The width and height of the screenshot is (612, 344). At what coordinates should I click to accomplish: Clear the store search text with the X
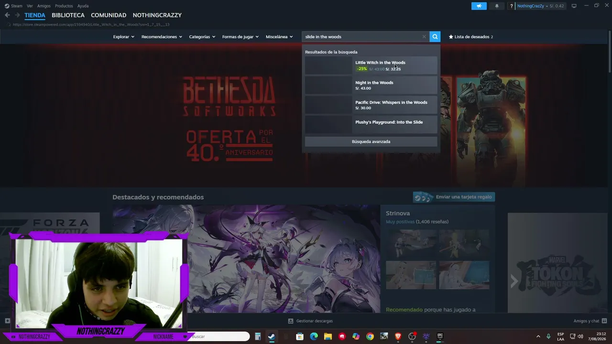(424, 37)
